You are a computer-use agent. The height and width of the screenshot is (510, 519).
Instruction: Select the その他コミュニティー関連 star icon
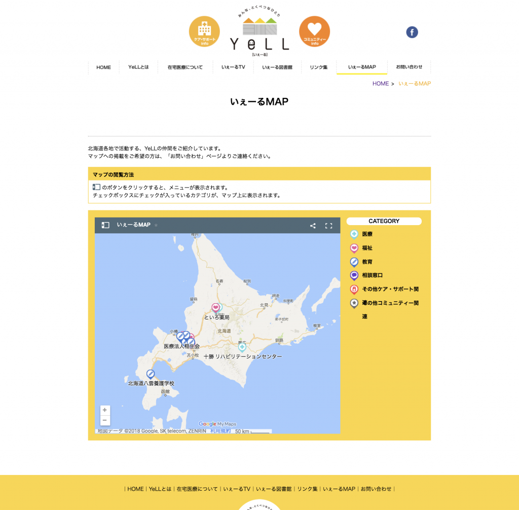coord(354,303)
